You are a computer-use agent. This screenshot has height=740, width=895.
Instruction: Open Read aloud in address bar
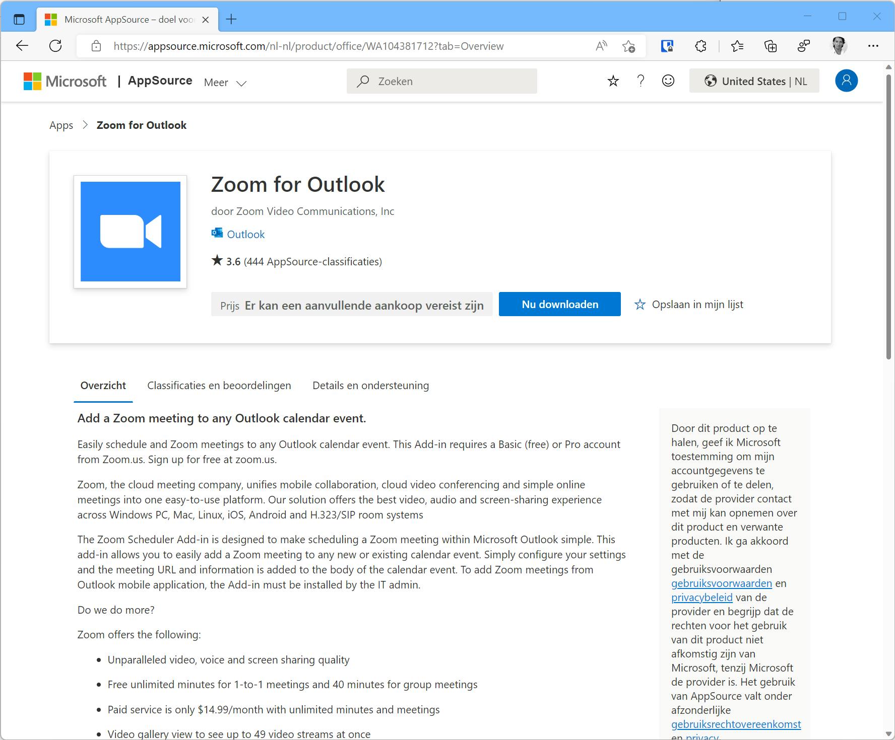click(x=601, y=46)
